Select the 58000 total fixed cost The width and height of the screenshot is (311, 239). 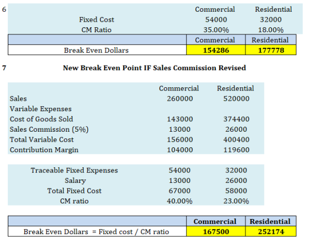click(236, 191)
